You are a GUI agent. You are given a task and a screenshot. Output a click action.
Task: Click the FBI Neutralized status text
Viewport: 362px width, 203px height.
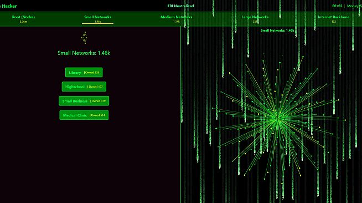[x=180, y=6]
